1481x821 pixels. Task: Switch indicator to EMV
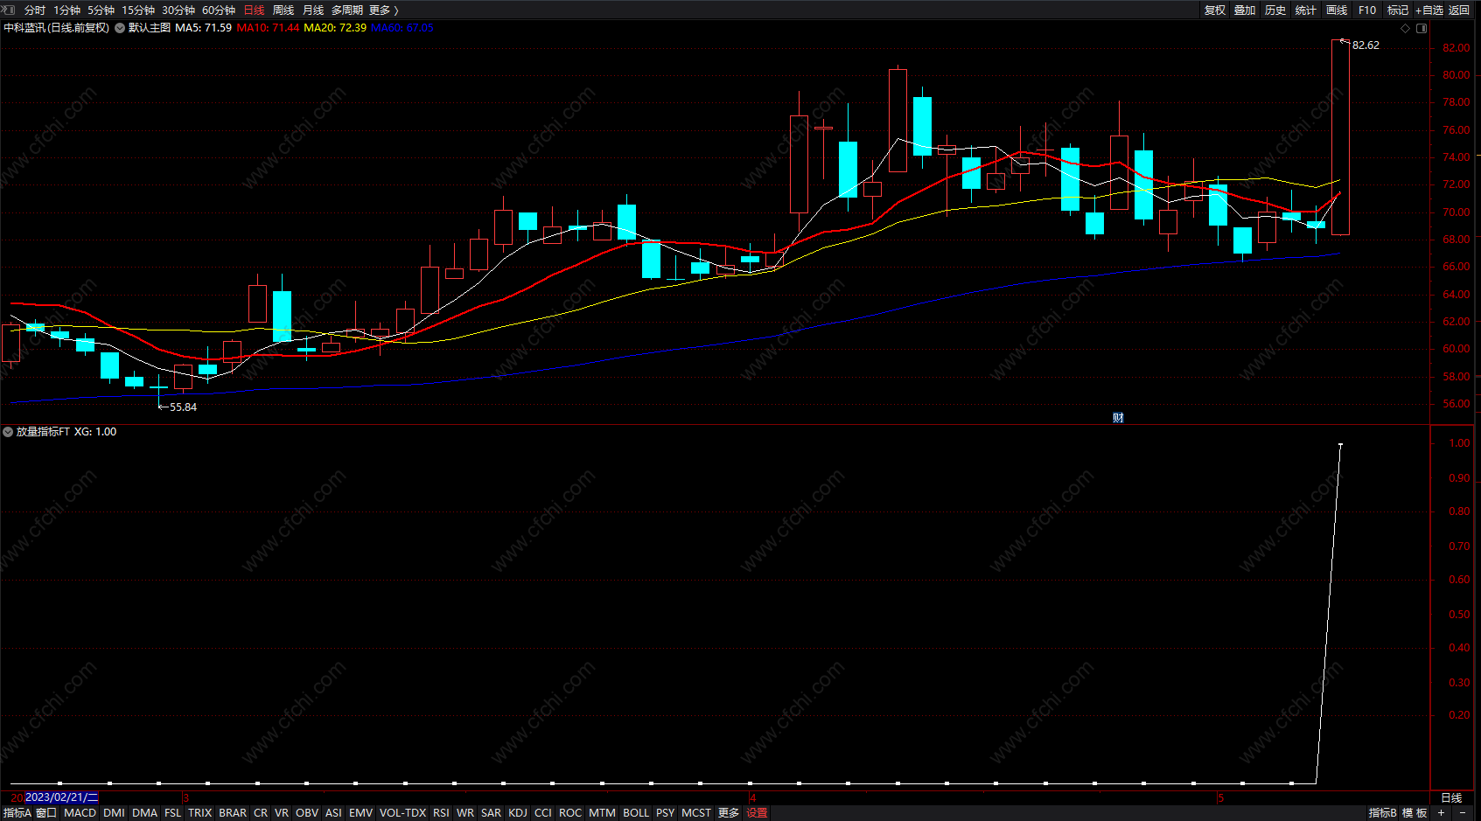tap(361, 813)
